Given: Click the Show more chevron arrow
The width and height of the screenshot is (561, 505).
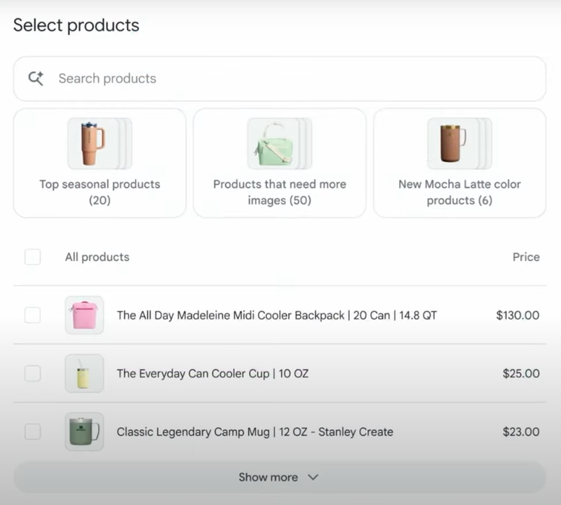Looking at the screenshot, I should pos(313,477).
